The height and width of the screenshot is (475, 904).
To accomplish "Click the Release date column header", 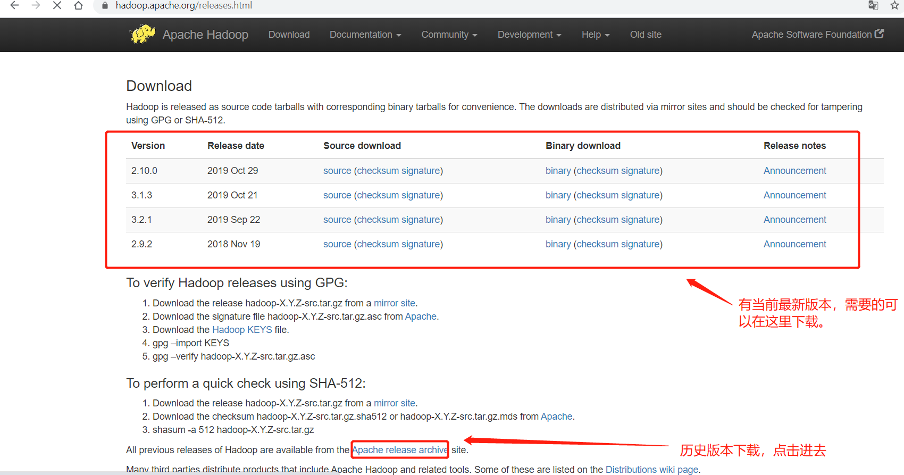I will (236, 146).
